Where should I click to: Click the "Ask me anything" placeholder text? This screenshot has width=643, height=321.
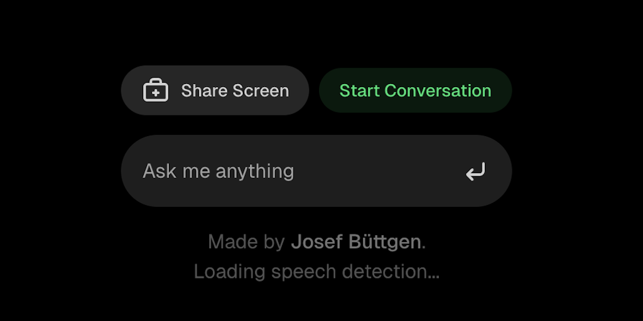(219, 171)
